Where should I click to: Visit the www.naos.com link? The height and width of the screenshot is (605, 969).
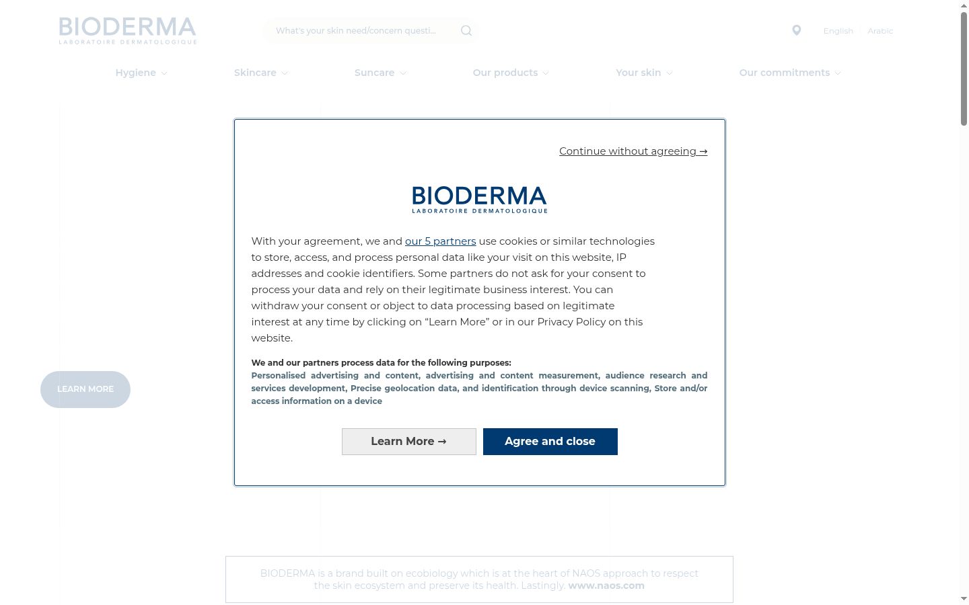pos(606,586)
